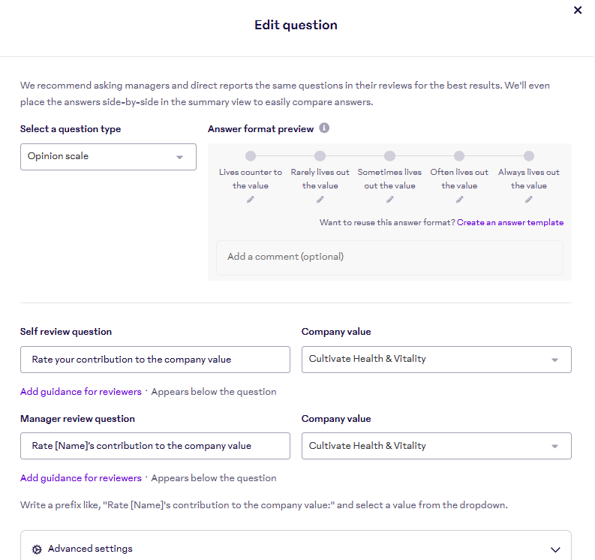Viewport: 595px width, 560px height.
Task: Click the Answer format preview info icon
Action: click(x=324, y=128)
